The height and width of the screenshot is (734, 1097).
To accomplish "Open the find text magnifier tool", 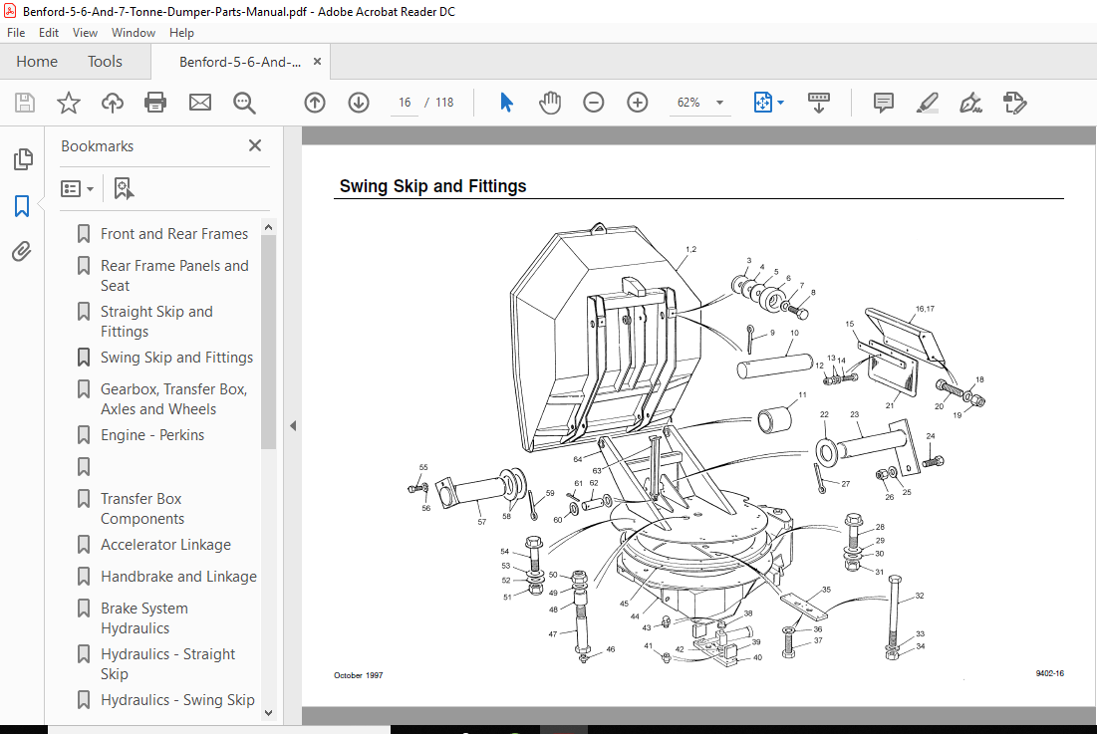I will [x=244, y=103].
